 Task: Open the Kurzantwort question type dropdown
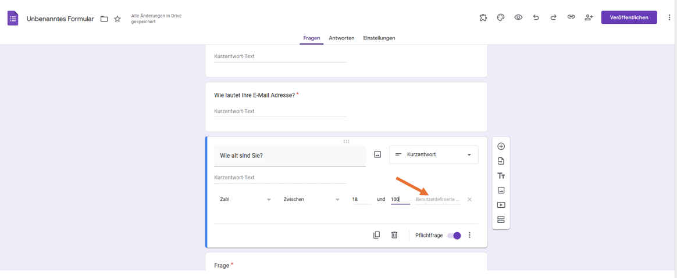pos(433,155)
